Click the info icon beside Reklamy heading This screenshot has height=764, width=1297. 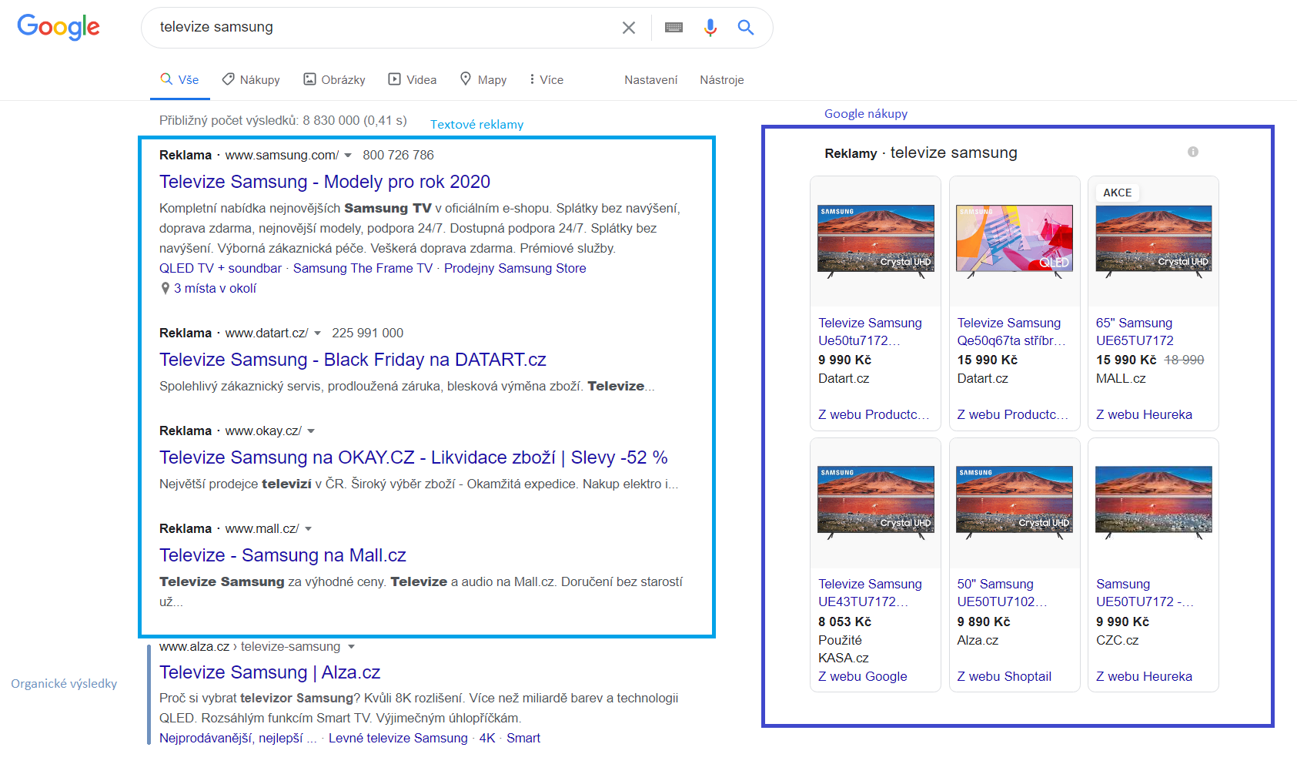coord(1192,152)
